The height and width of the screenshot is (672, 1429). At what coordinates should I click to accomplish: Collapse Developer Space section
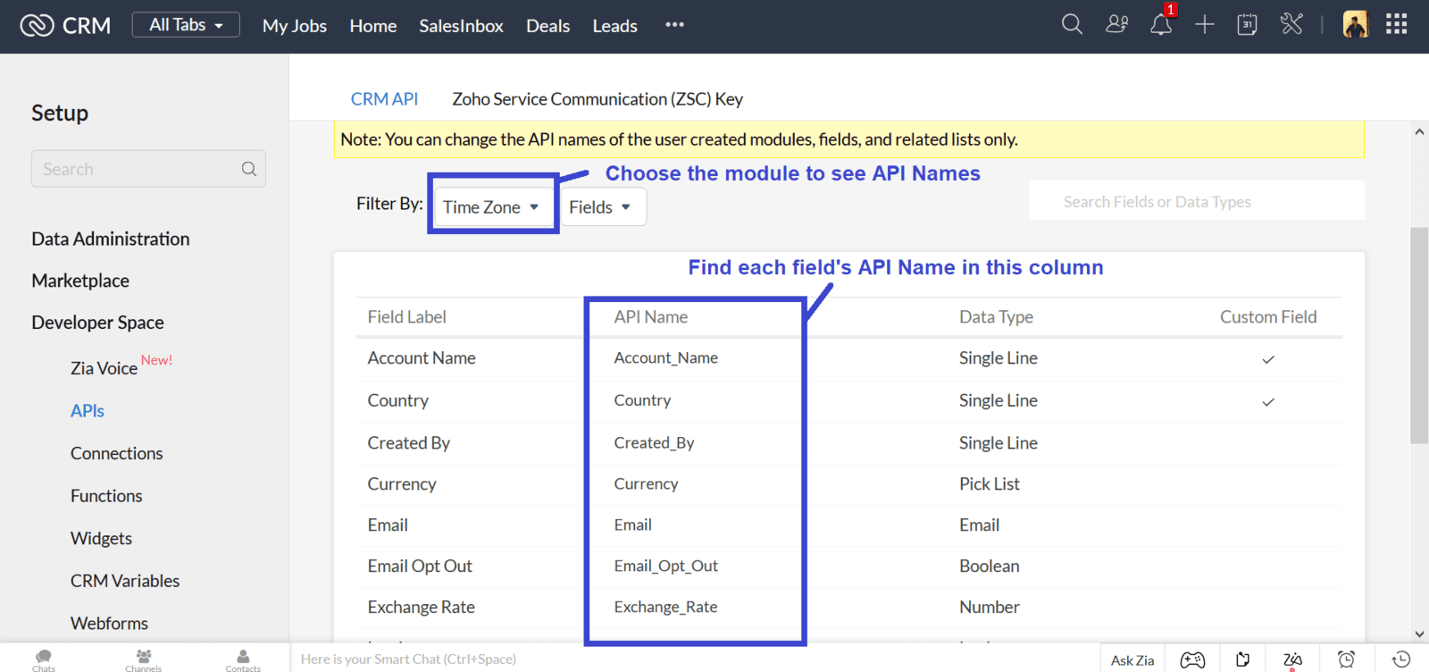[x=97, y=323]
